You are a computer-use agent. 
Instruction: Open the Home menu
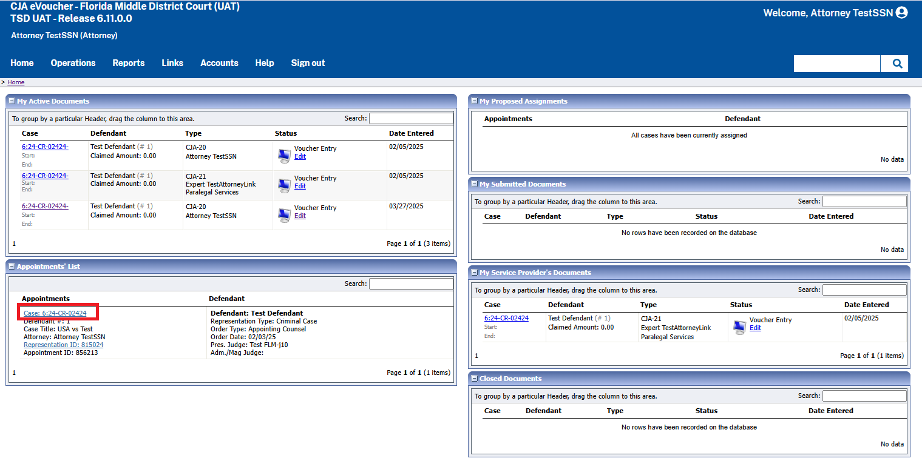(22, 63)
